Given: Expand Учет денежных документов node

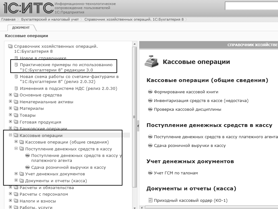Looking at the screenshot, I should click(x=16, y=173).
